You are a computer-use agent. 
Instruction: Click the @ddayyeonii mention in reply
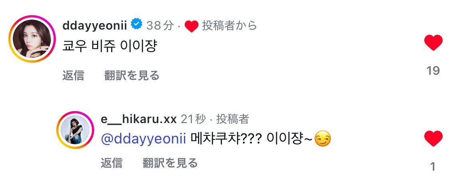point(144,139)
